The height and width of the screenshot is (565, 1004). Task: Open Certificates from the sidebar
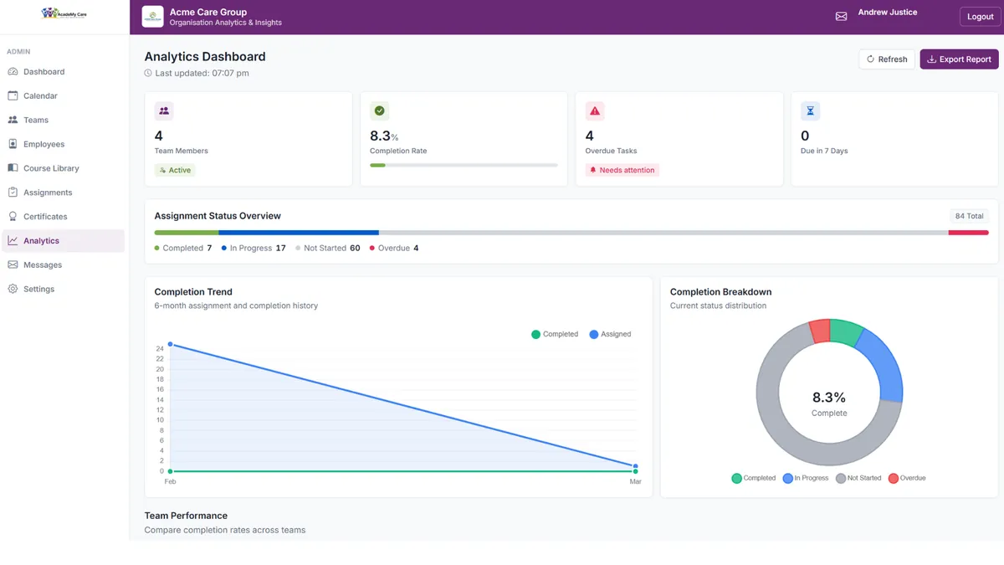point(64,217)
